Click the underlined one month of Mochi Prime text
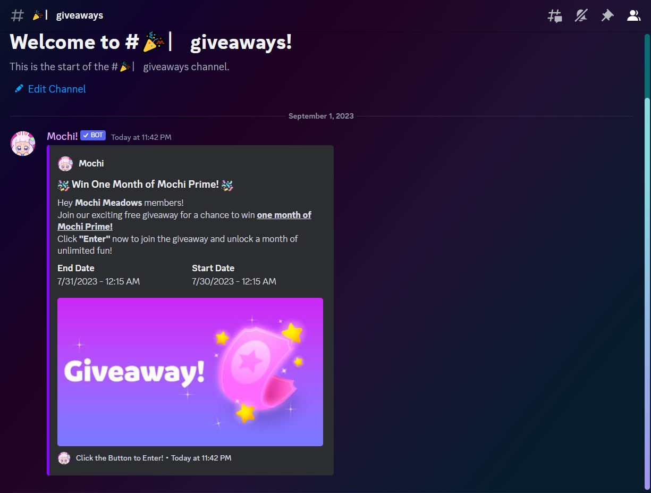Viewport: 651px width, 493px height. [x=184, y=221]
